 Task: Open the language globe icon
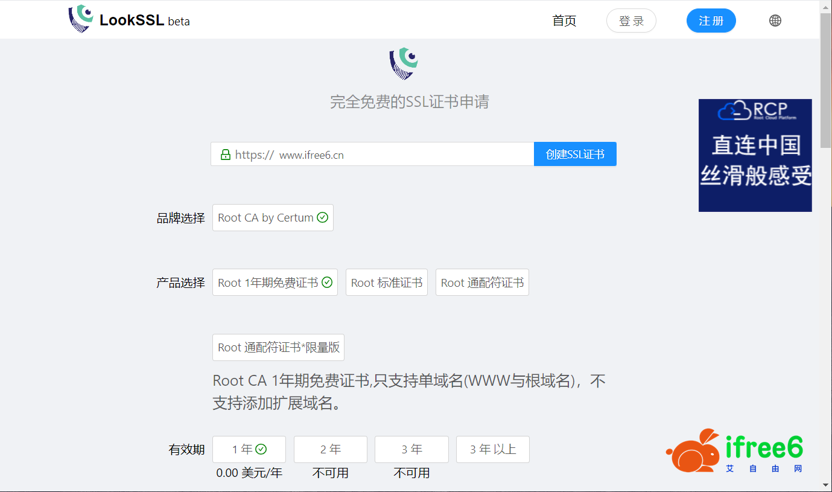tap(775, 19)
